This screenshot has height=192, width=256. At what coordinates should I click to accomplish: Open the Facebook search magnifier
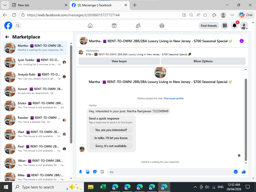coord(18,26)
